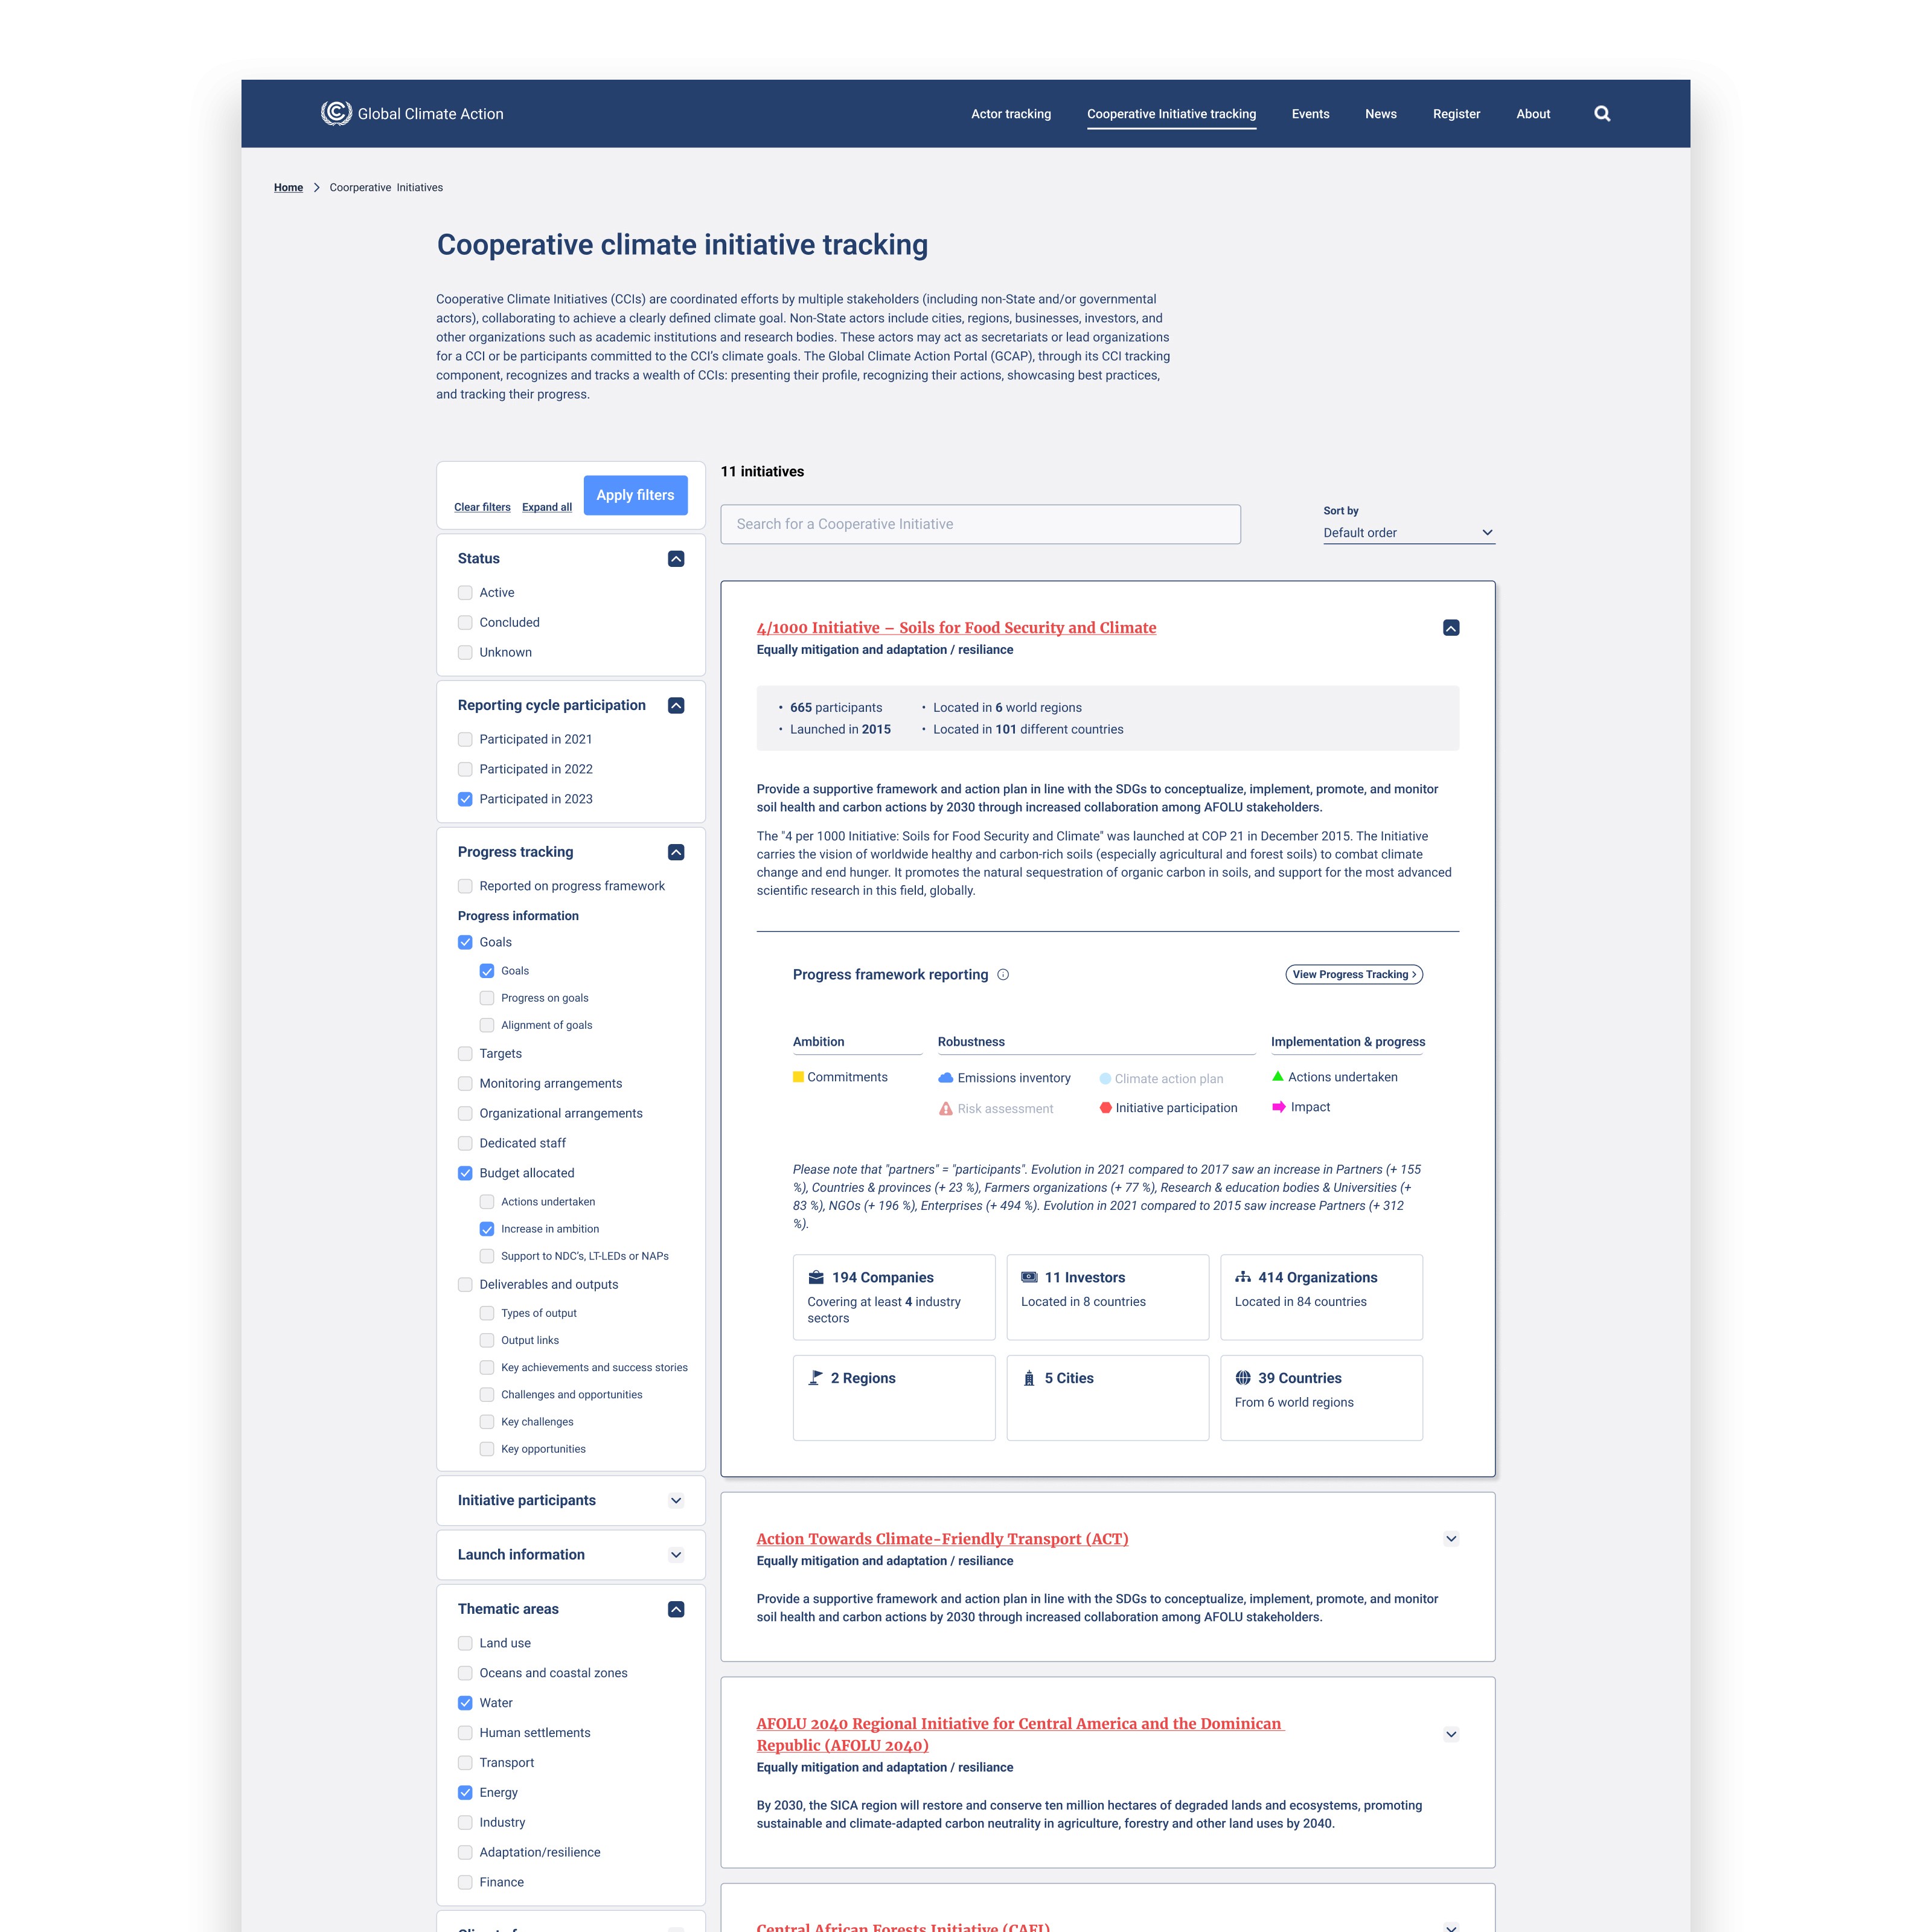Collapse the 4/1000 Initiative card
1932x1932 pixels.
[x=1451, y=628]
